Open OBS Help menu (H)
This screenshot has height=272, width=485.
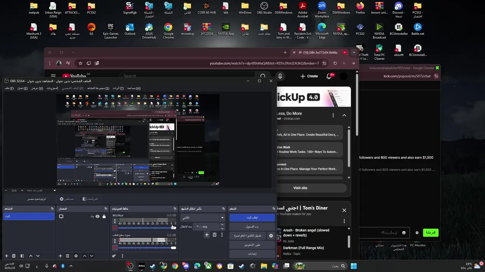(134, 88)
